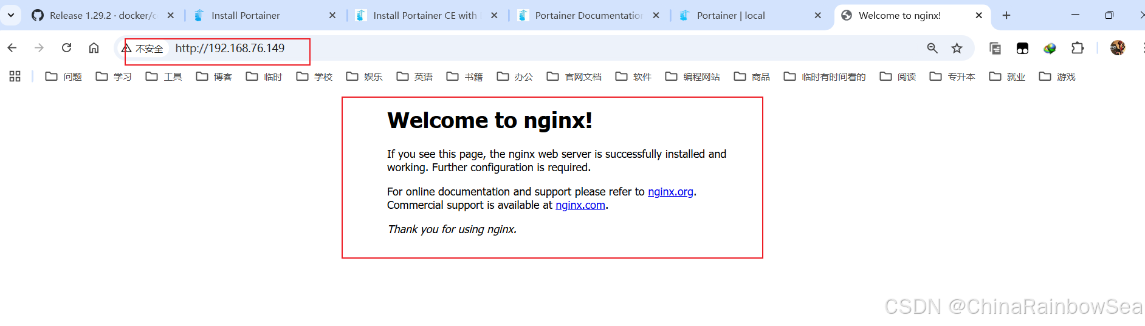Screen dimensions: 1145x326
Task: Restore down the browser window
Action: click(x=1109, y=15)
